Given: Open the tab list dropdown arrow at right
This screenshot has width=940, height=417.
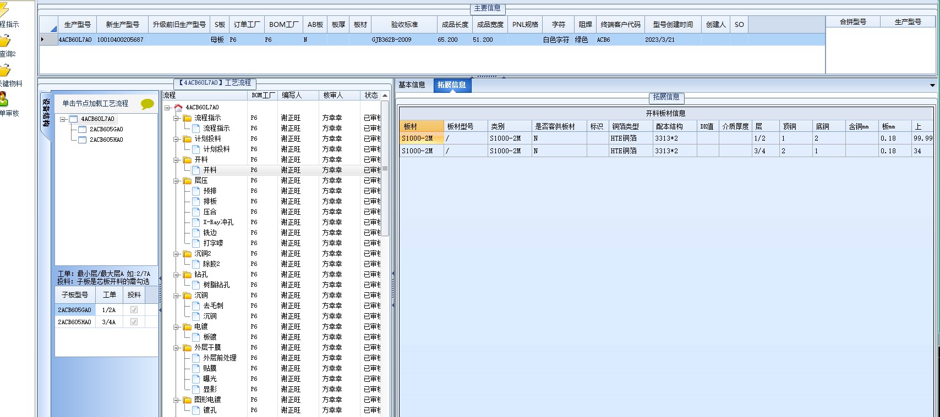Looking at the screenshot, I should (x=932, y=85).
